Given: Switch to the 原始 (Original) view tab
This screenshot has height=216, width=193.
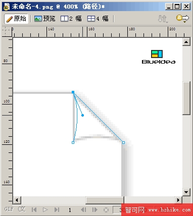Looking at the screenshot, I should [16, 19].
